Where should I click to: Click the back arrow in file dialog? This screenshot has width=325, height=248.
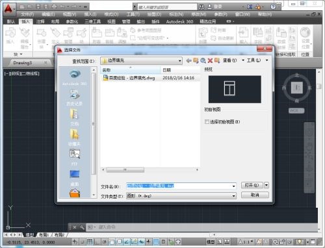(x=188, y=60)
